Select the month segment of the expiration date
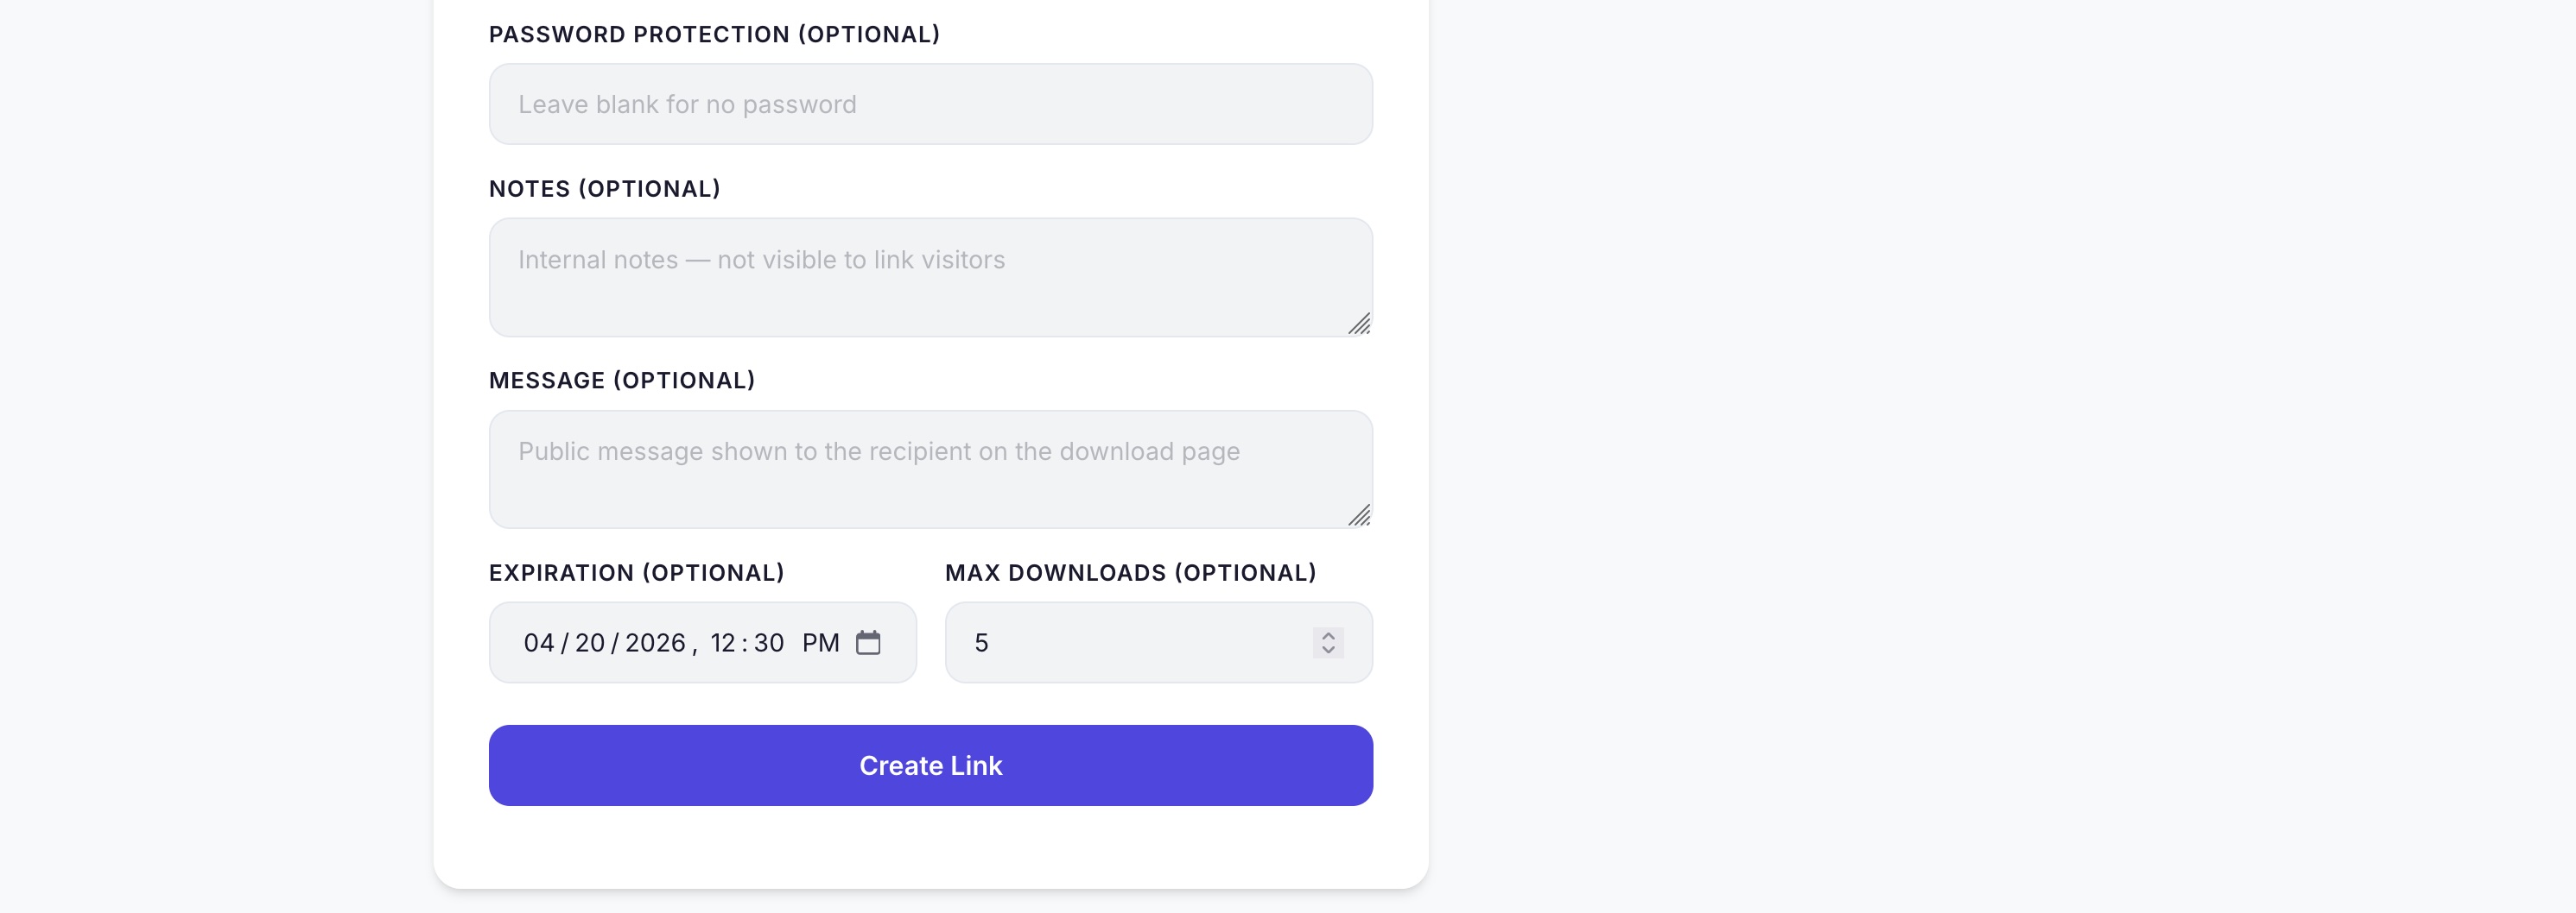The width and height of the screenshot is (2576, 913). click(x=538, y=642)
